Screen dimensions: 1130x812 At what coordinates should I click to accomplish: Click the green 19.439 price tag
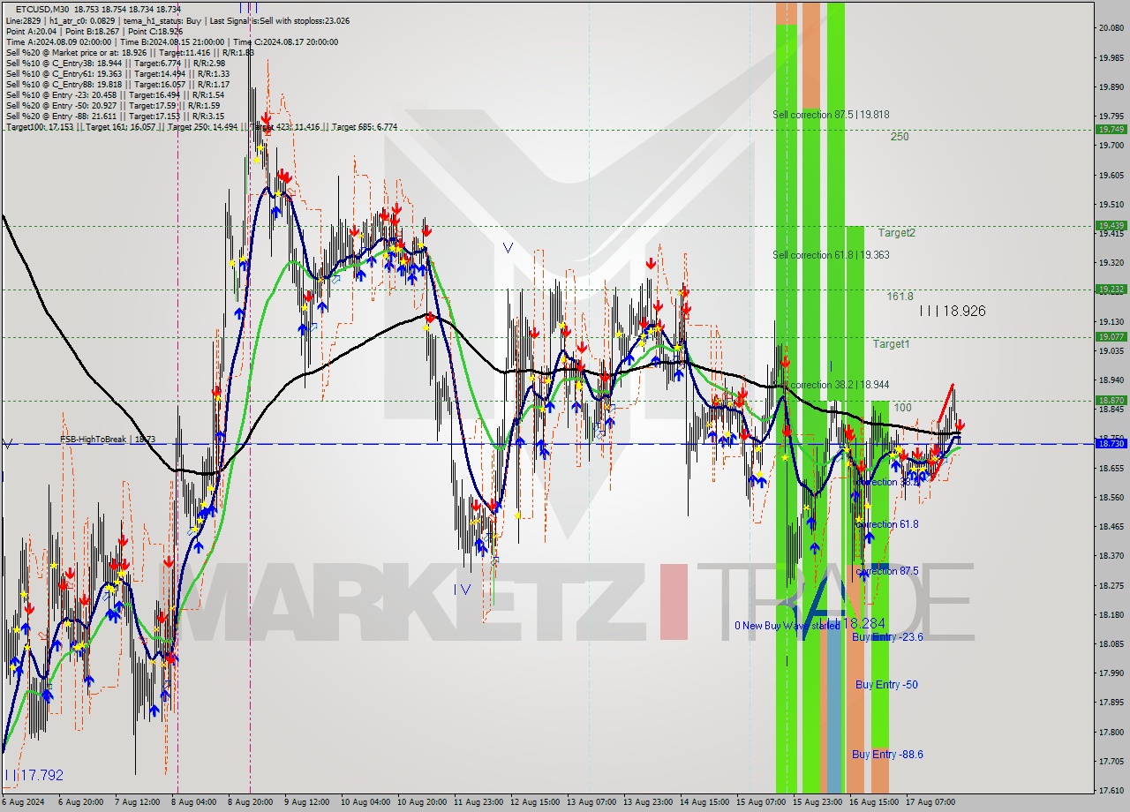(x=1111, y=225)
